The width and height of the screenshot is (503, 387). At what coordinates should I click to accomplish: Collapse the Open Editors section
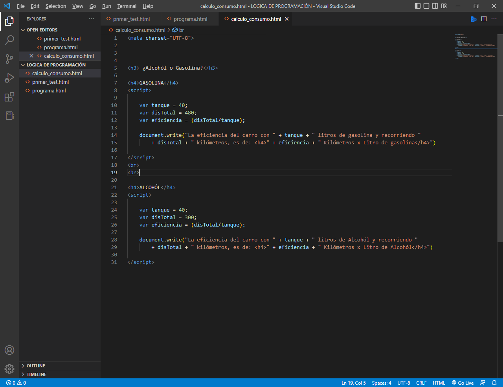pyautogui.click(x=60, y=30)
